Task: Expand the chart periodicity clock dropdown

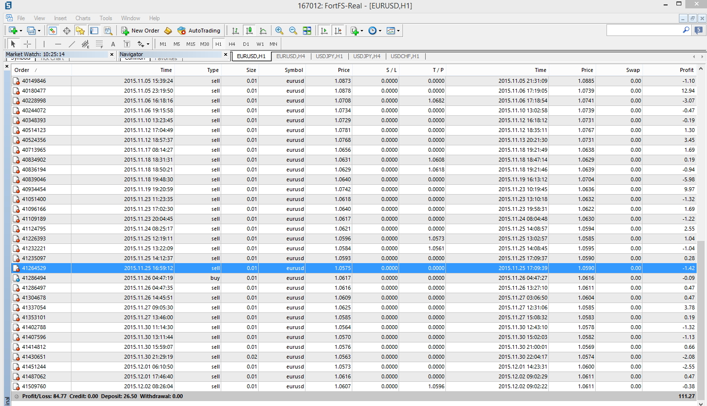Action: (x=380, y=31)
